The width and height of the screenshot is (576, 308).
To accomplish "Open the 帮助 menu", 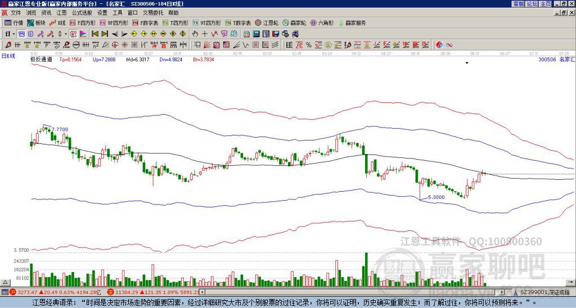I will [173, 13].
